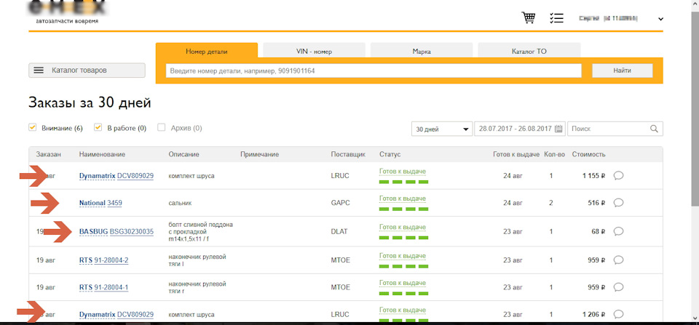Click the magnifier icon in Поиск field
The width and height of the screenshot is (699, 325).
tap(654, 129)
